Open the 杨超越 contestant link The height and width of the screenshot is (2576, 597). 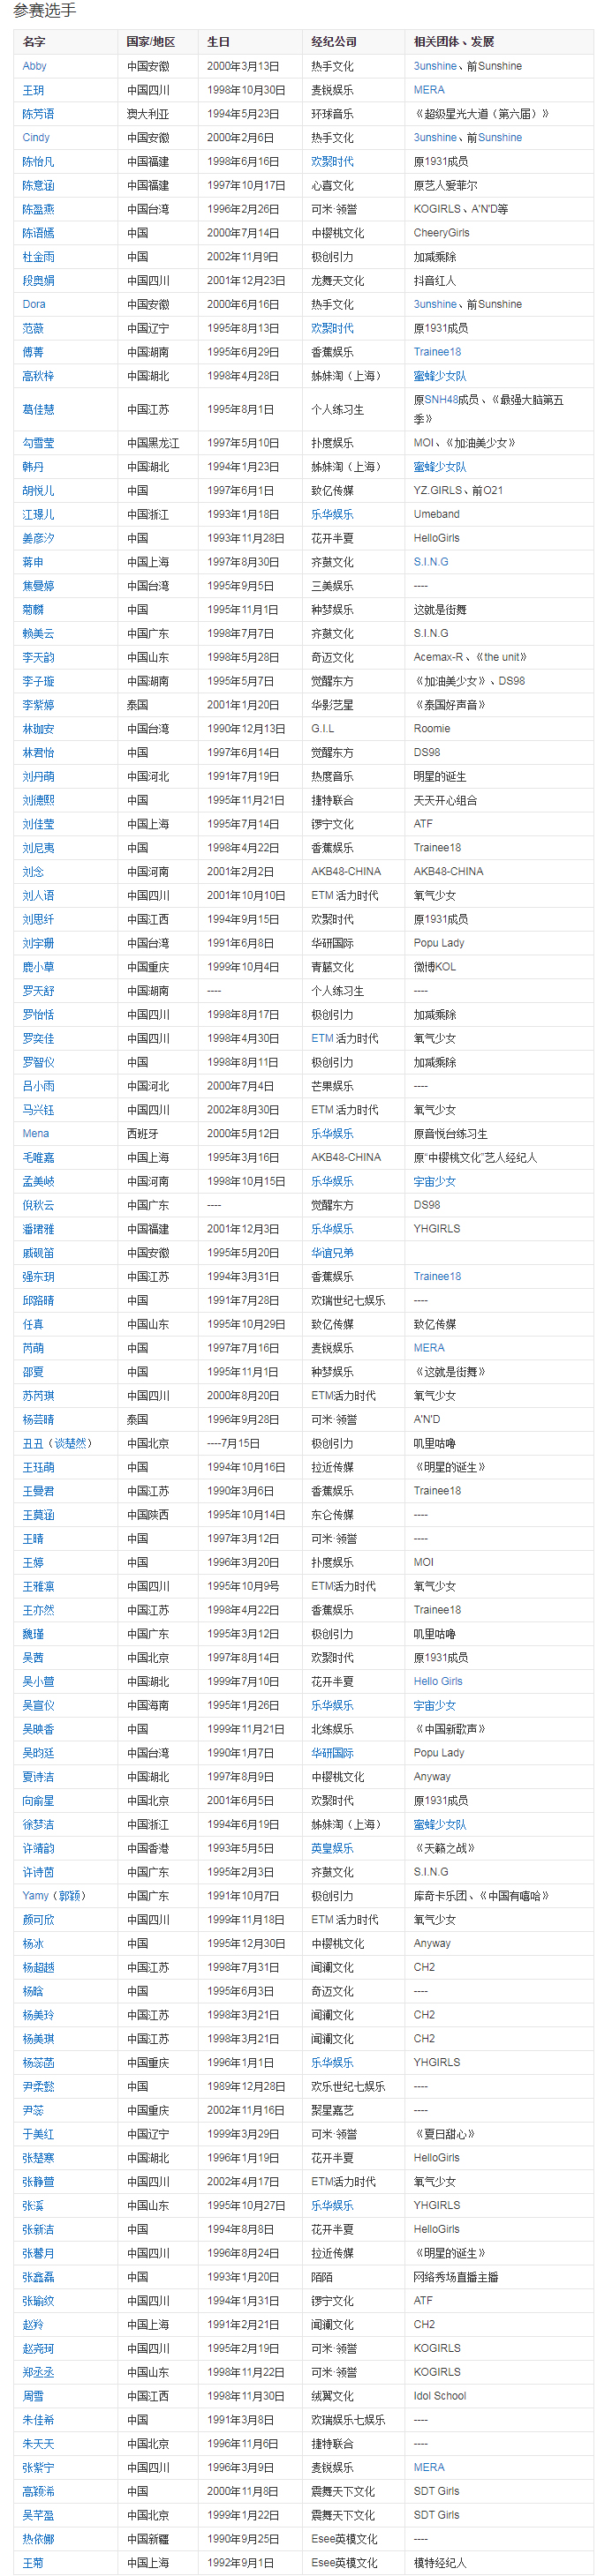[38, 1967]
